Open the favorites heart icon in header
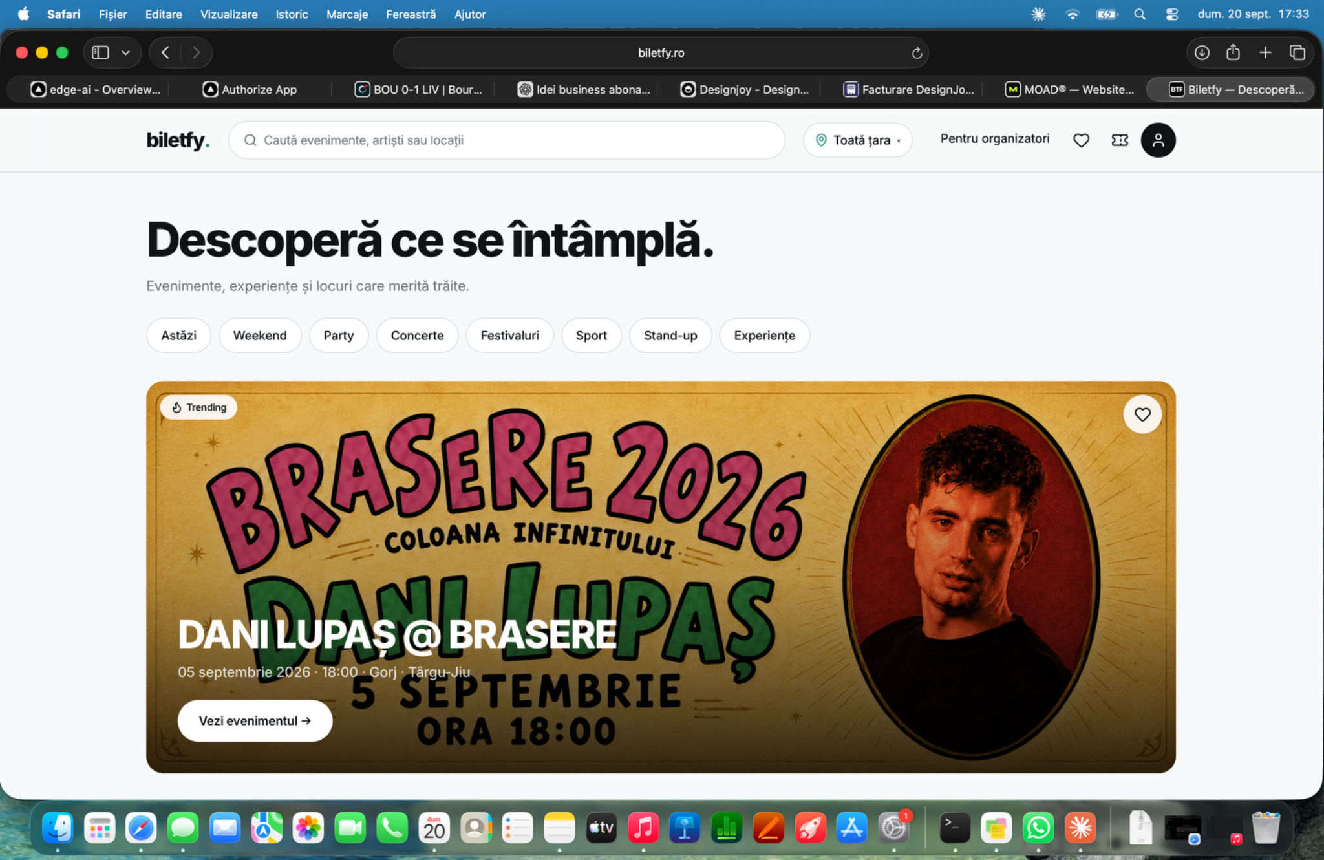Viewport: 1324px width, 860px height. pos(1081,140)
